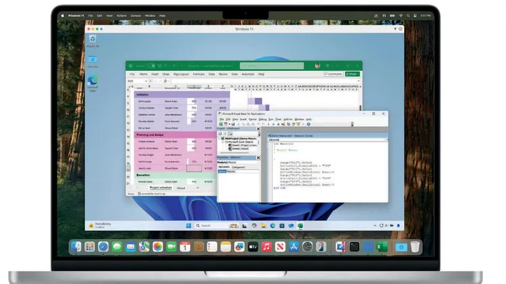Viewport: 506px width, 284px height.
Task: Click the Comments button in Excel
Action: coord(333,74)
